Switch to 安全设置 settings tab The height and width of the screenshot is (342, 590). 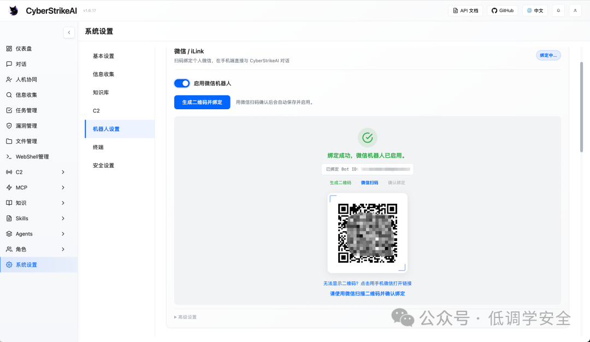120,166
